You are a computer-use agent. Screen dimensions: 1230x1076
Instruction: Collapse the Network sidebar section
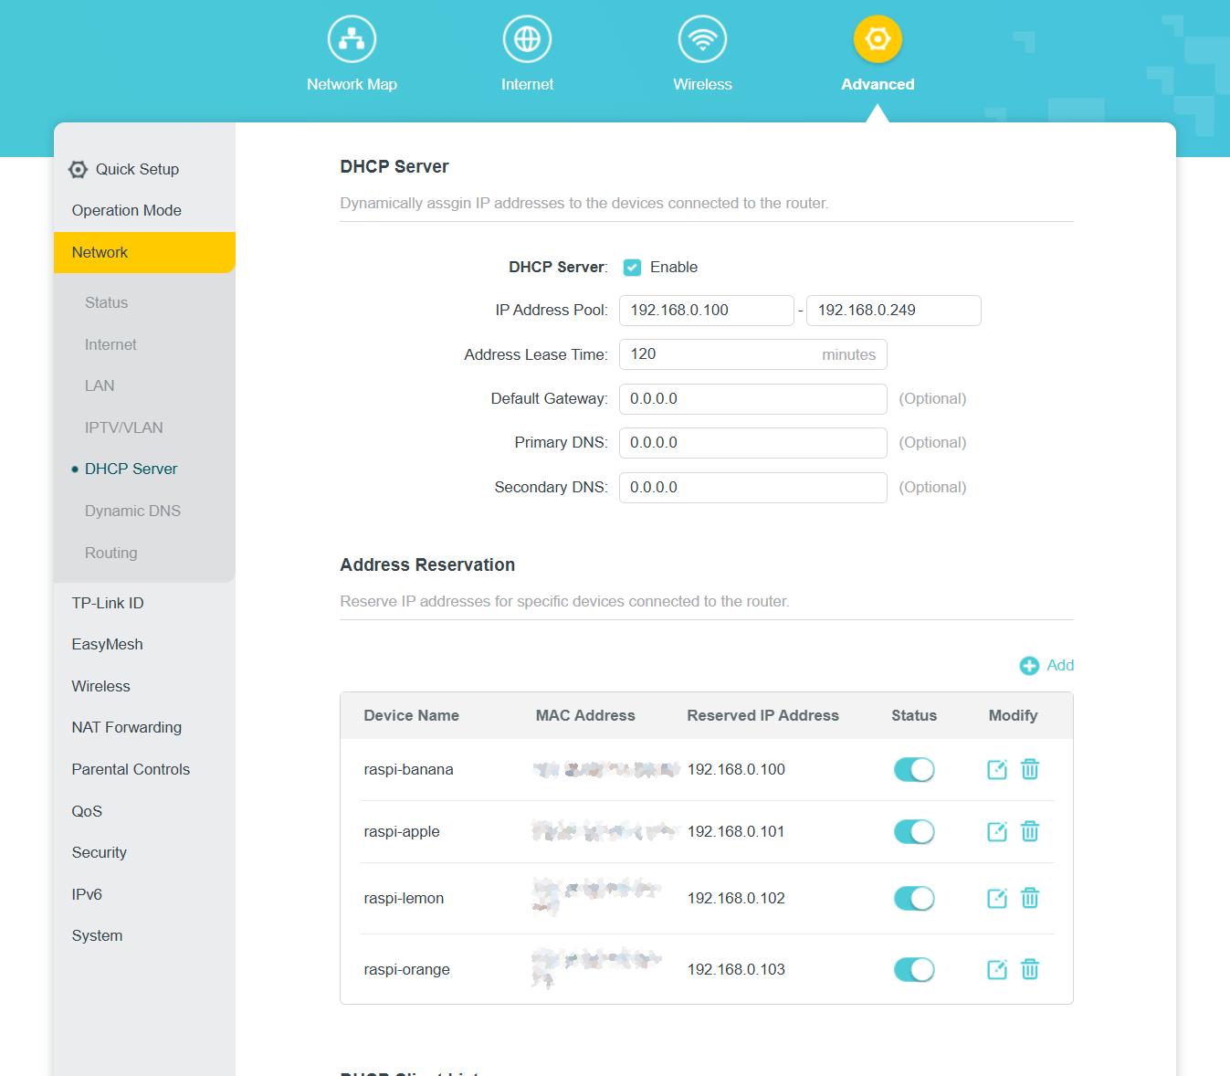[x=99, y=252]
